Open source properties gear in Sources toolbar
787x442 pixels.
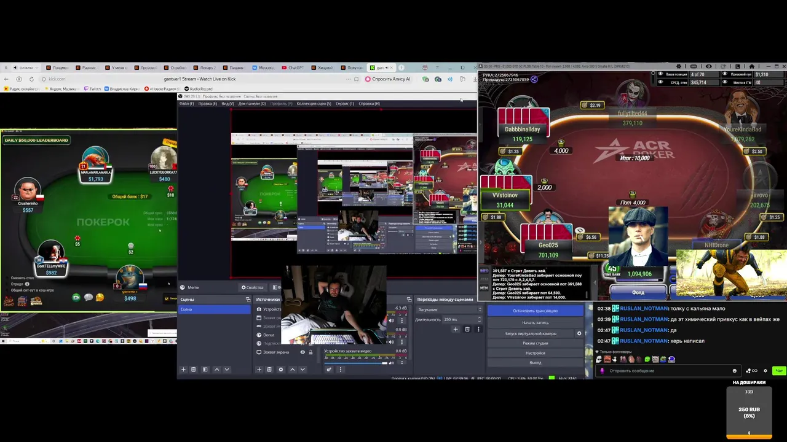coord(281,370)
